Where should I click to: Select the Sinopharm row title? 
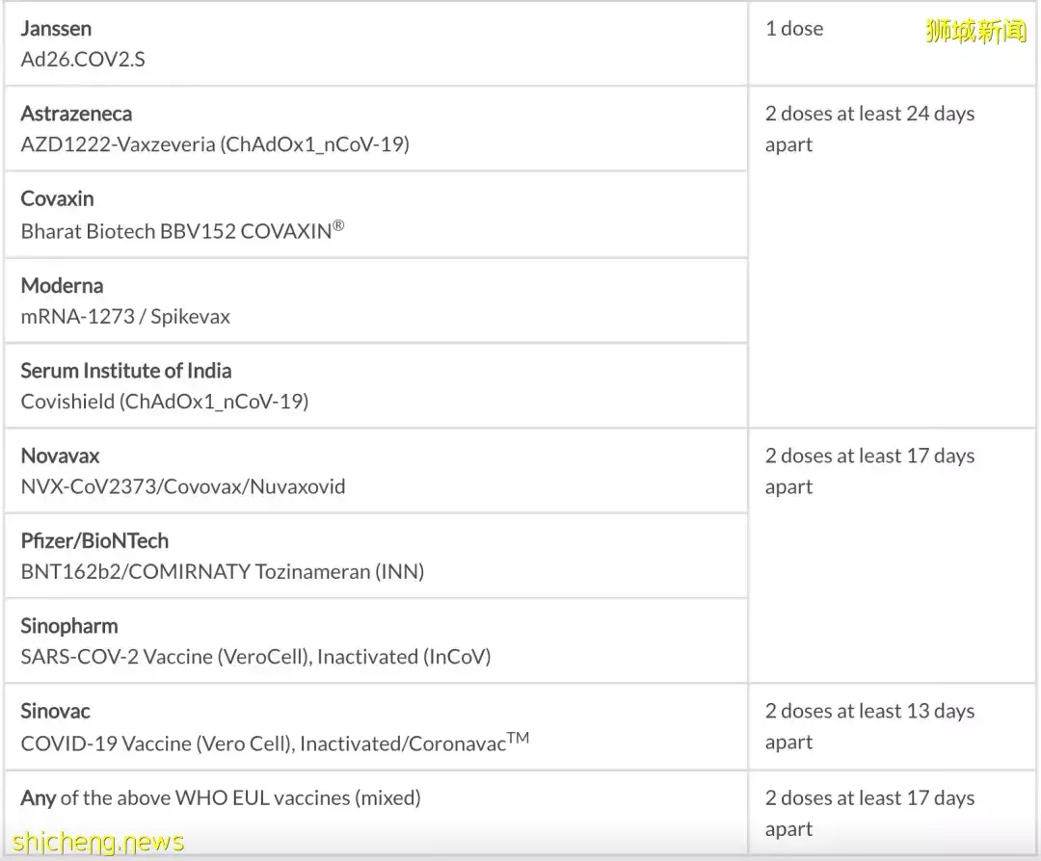pyautogui.click(x=69, y=626)
